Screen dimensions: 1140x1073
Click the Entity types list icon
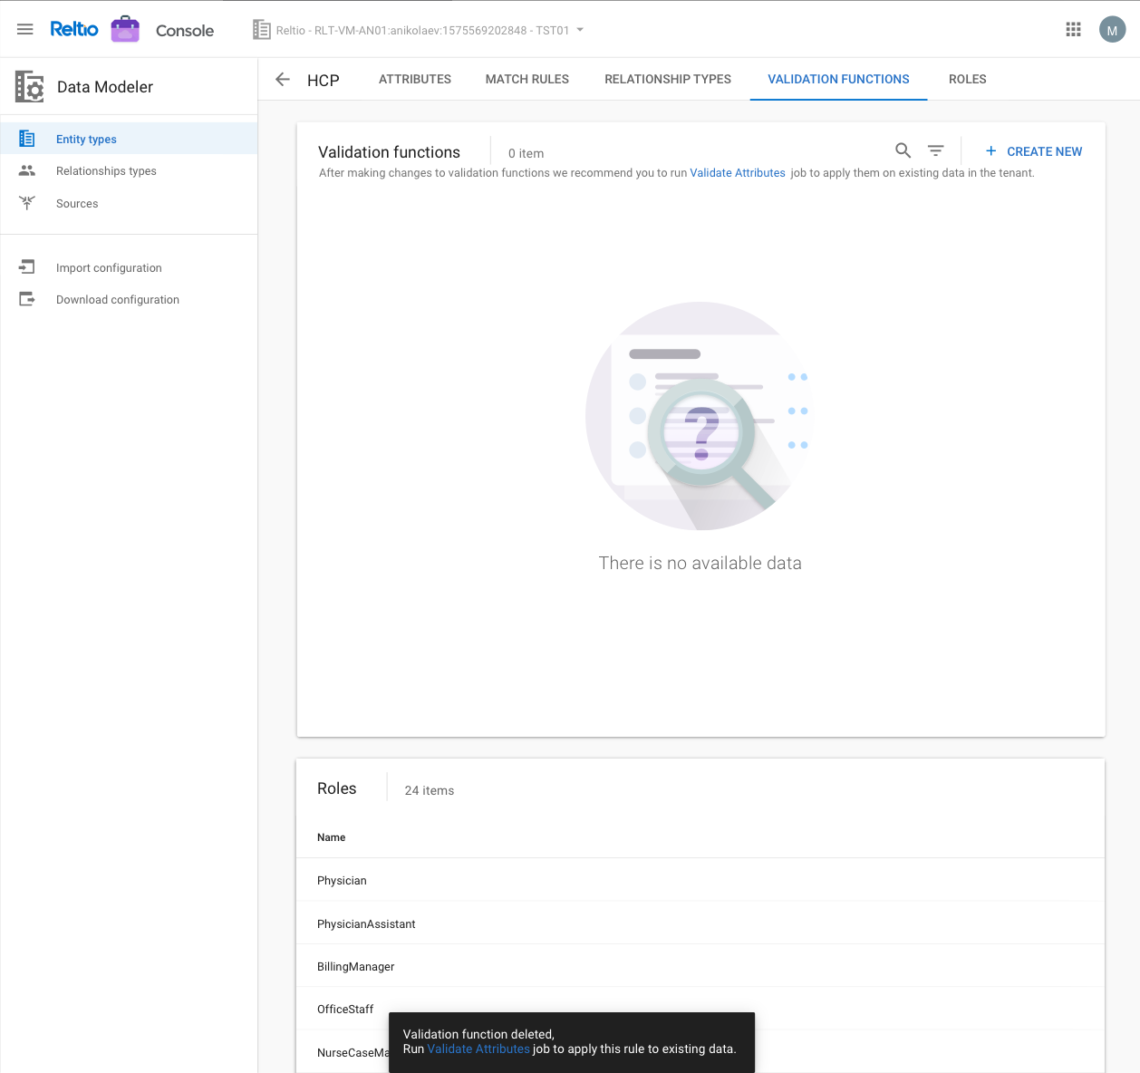tap(27, 139)
